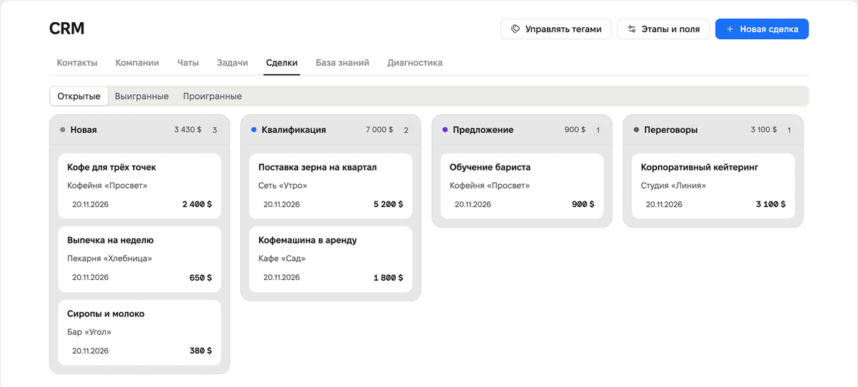
Task: Click the date on Корпоративный кейтеринг card
Action: (664, 204)
